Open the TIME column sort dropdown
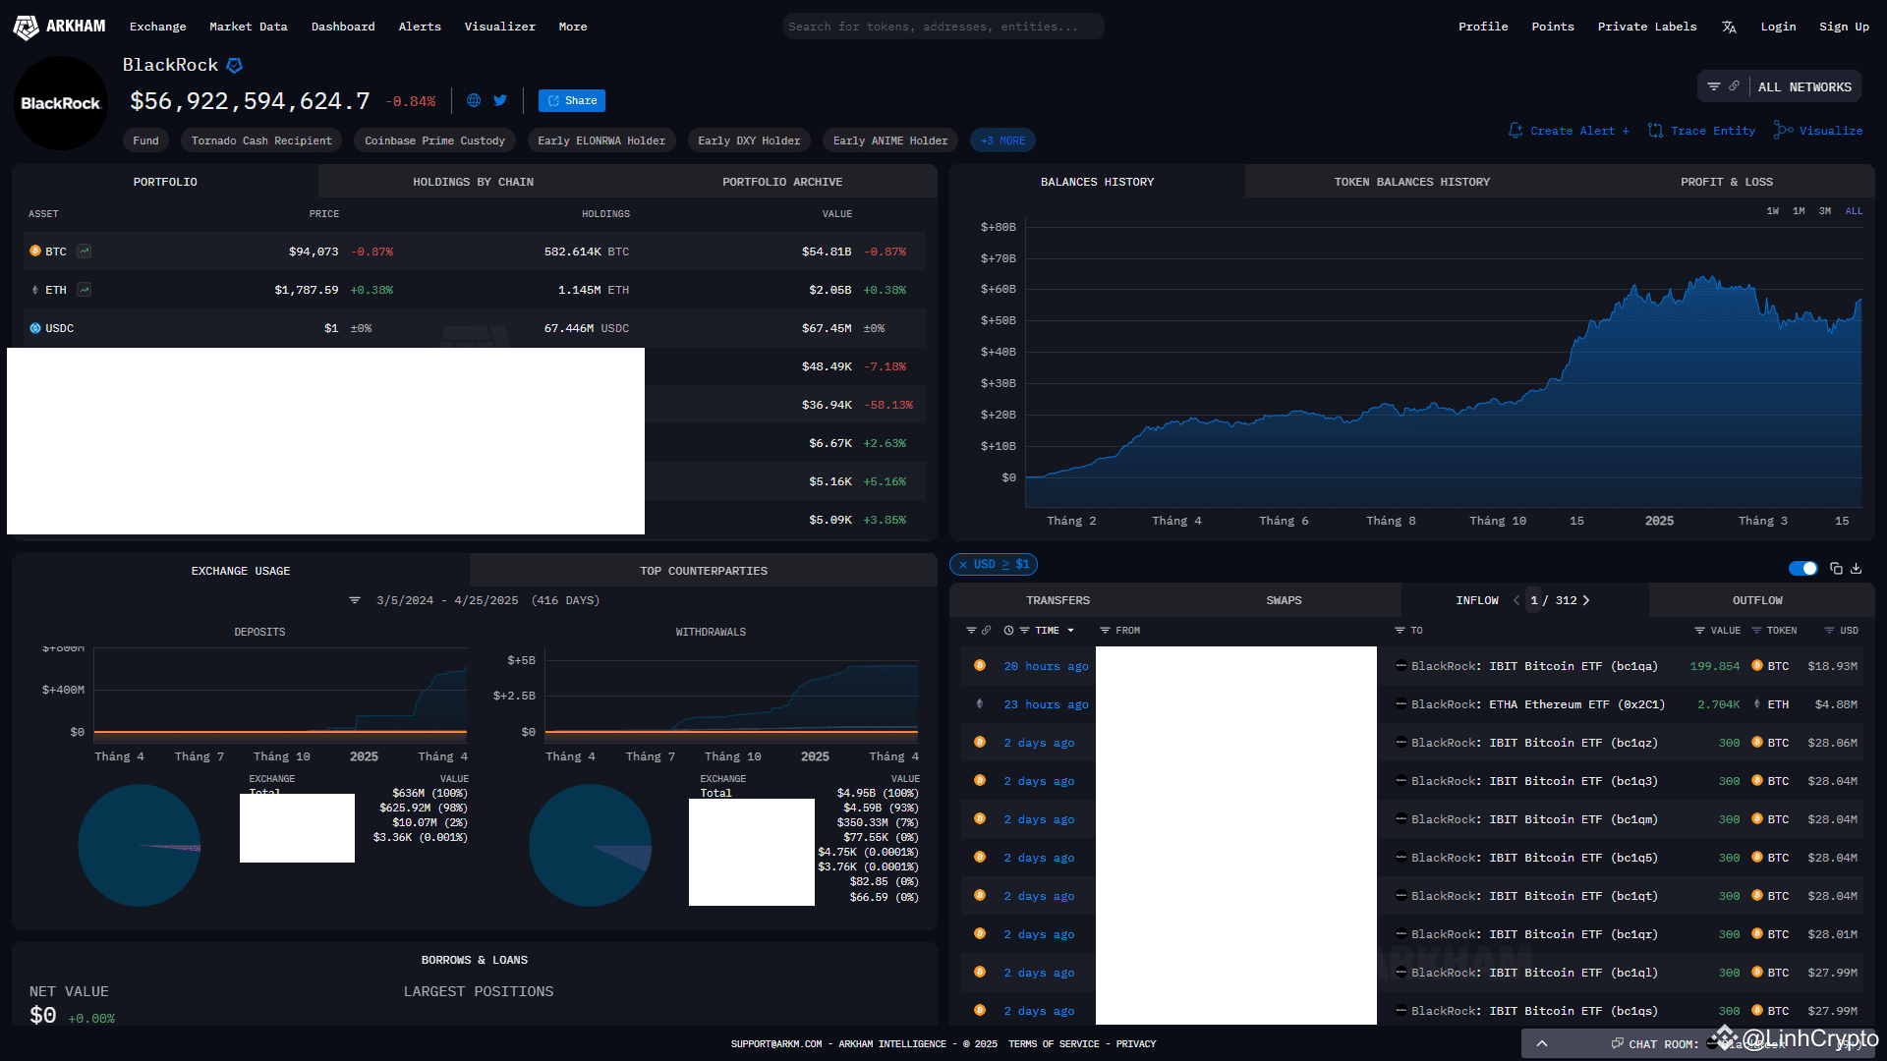 [1071, 630]
